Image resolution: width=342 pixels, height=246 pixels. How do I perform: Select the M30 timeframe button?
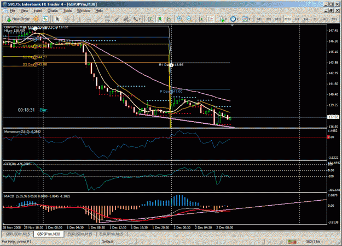point(287,19)
